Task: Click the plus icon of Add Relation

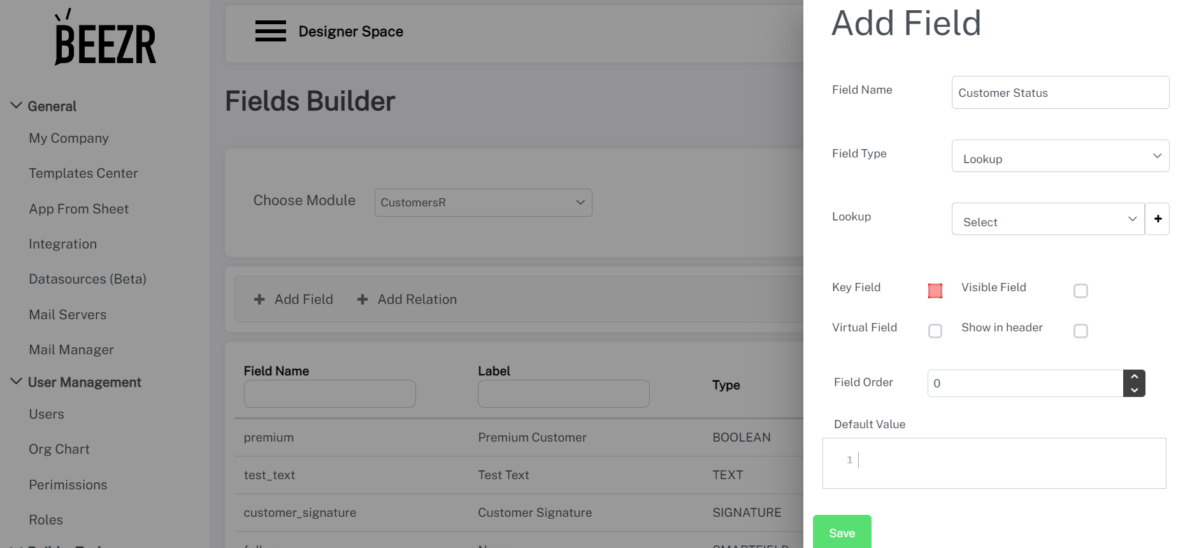Action: tap(363, 299)
